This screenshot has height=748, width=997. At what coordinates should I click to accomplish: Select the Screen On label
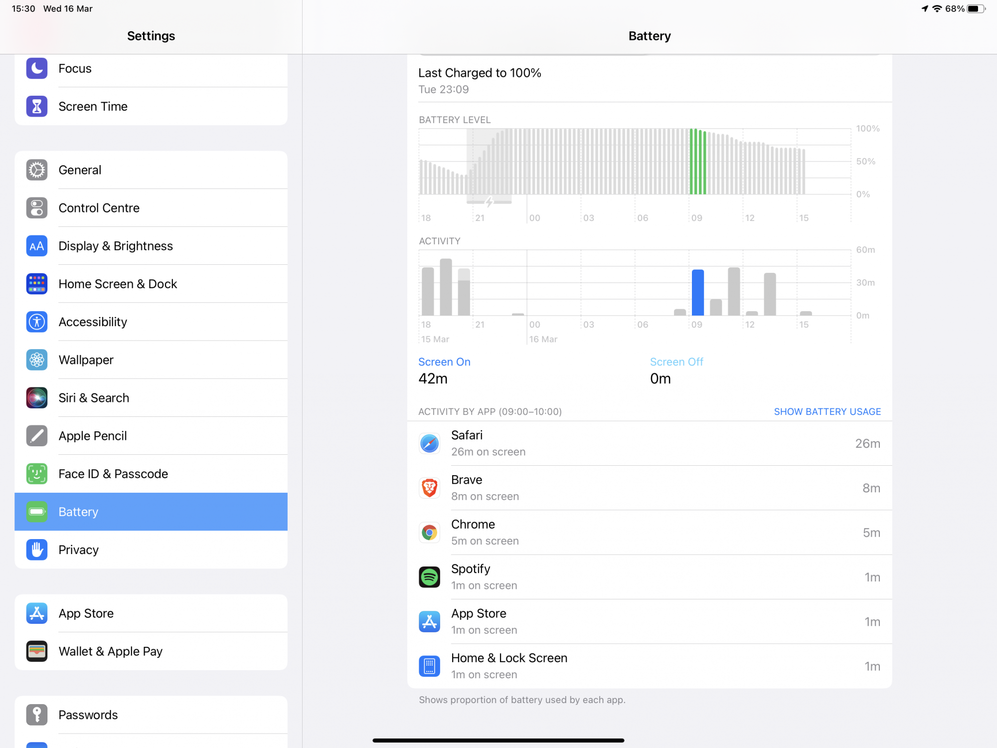(444, 362)
